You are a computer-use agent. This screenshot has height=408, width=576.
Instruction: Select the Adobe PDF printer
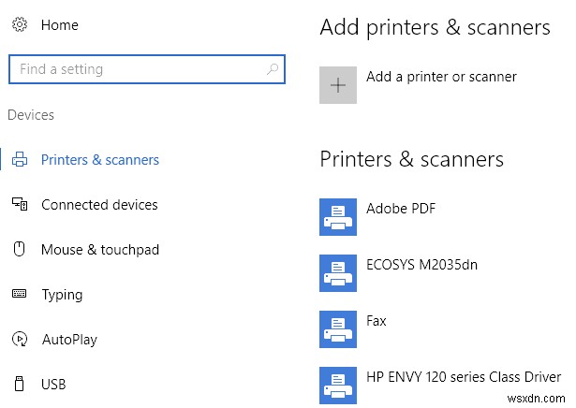tap(400, 209)
